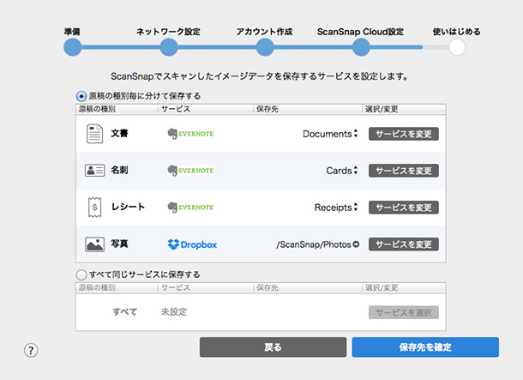Click the 戻る back button
Screen dimensions: 523x380
click(274, 347)
